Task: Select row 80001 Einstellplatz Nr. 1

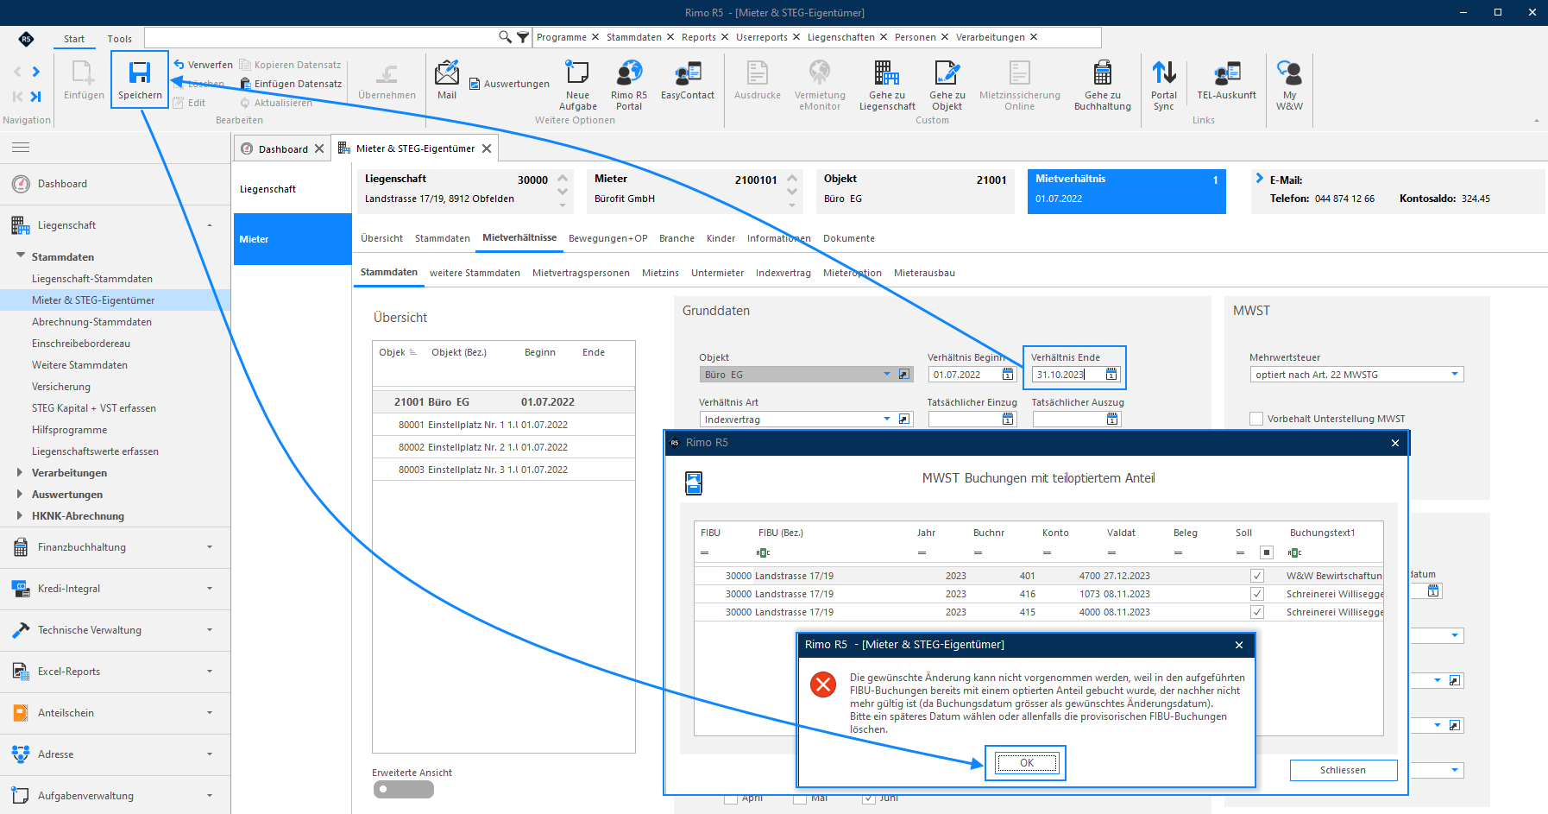Action: coord(504,425)
